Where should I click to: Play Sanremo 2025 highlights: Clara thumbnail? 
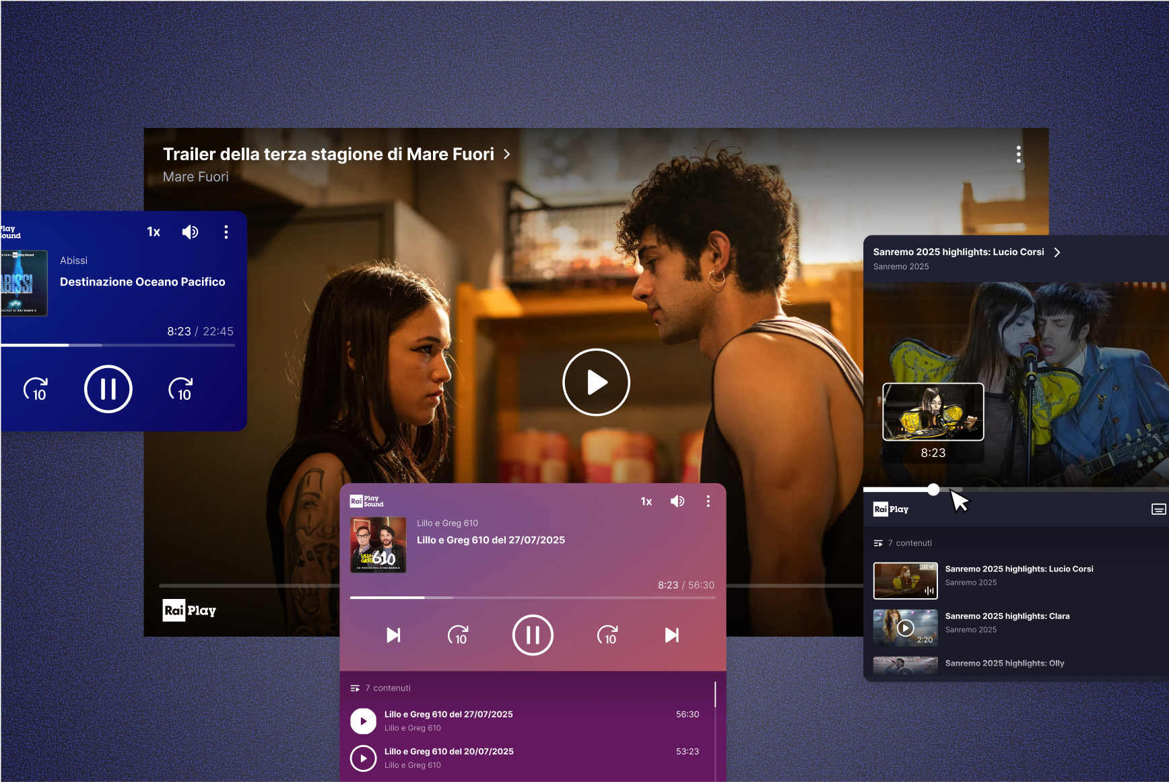[906, 628]
